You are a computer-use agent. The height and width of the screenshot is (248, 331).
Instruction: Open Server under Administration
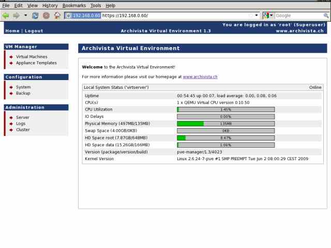23,117
